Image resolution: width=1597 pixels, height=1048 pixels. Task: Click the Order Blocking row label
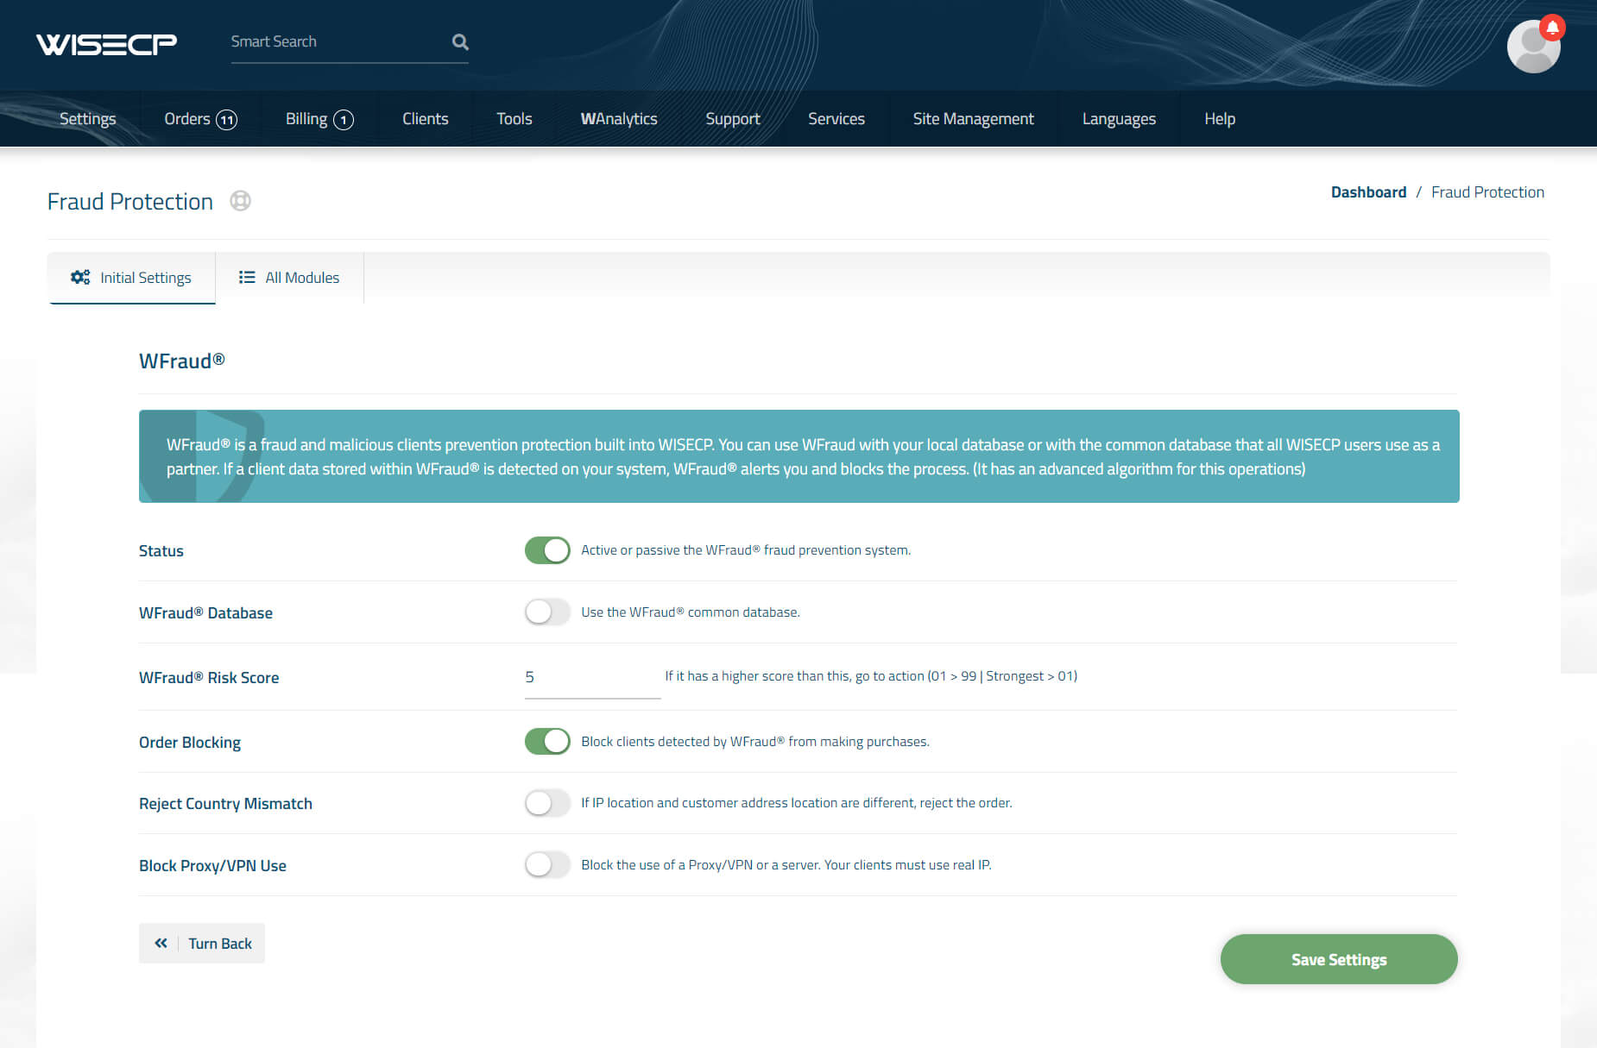190,743
